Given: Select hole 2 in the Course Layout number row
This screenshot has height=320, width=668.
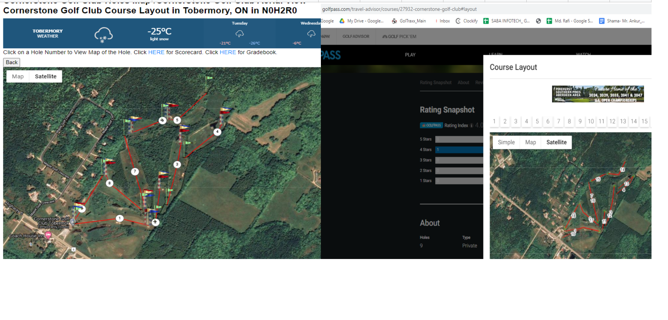Looking at the screenshot, I should (505, 121).
